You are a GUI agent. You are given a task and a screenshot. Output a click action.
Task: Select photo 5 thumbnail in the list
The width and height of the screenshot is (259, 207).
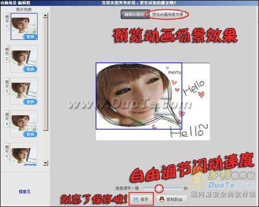coord(24,154)
